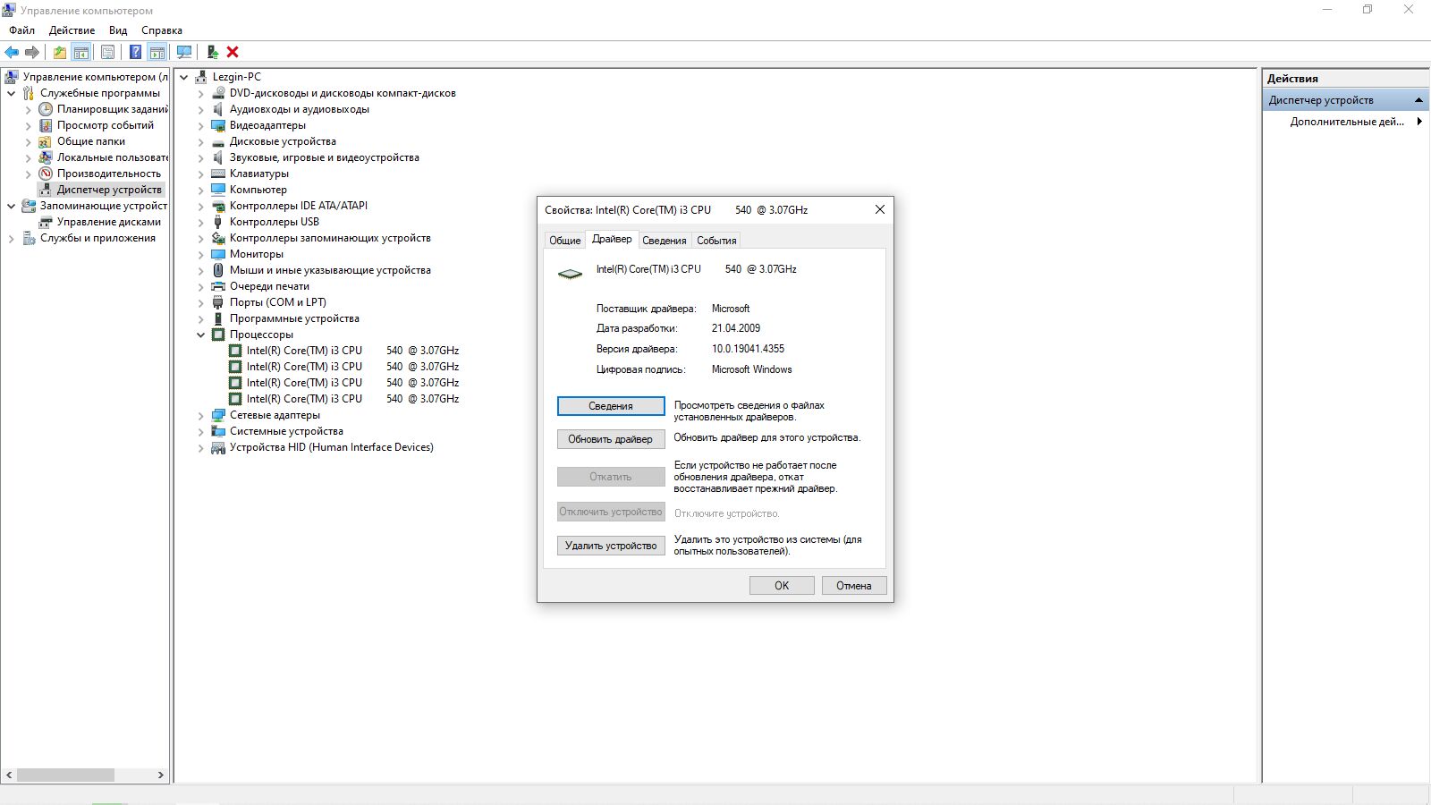The height and width of the screenshot is (805, 1431).
Task: Expand Устройства HID category
Action: tap(201, 447)
